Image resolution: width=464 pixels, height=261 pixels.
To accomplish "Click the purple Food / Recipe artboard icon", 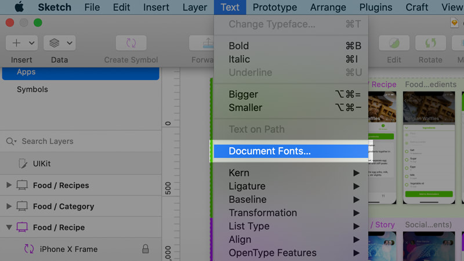I will click(x=22, y=227).
